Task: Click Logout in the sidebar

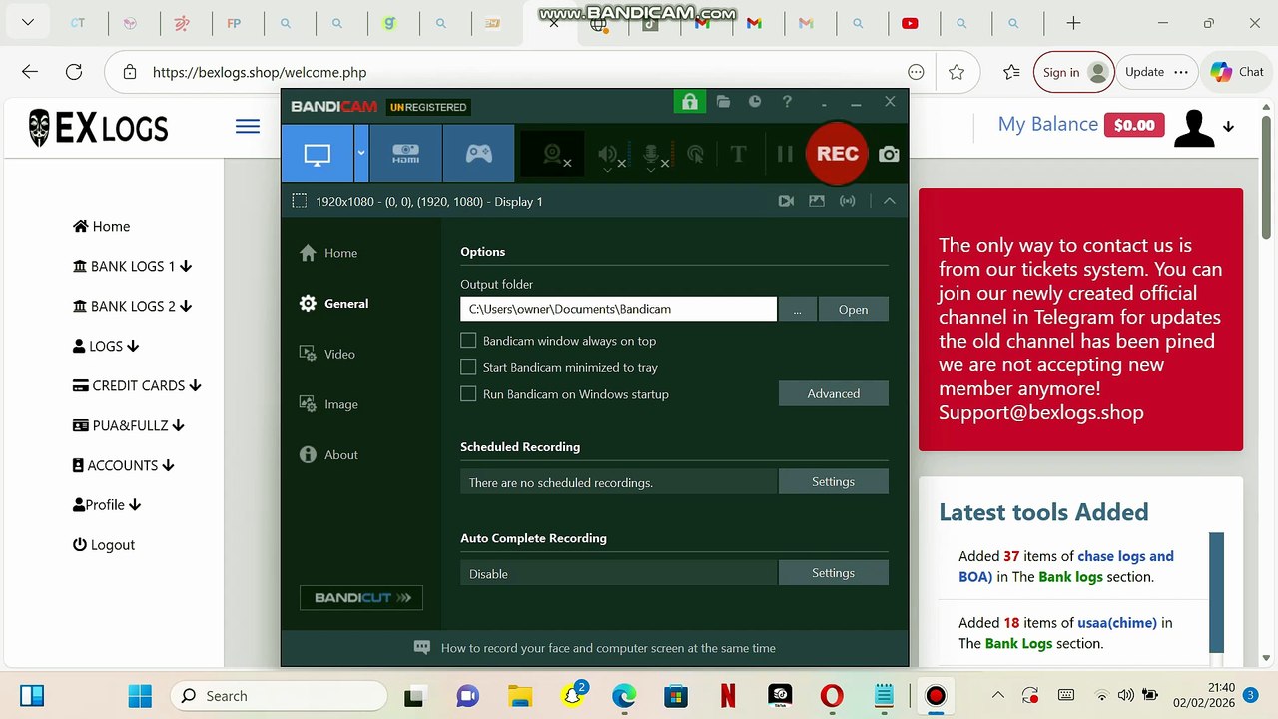Action: click(104, 545)
